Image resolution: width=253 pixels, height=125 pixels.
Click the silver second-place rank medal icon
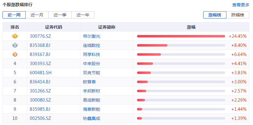(x=15, y=45)
